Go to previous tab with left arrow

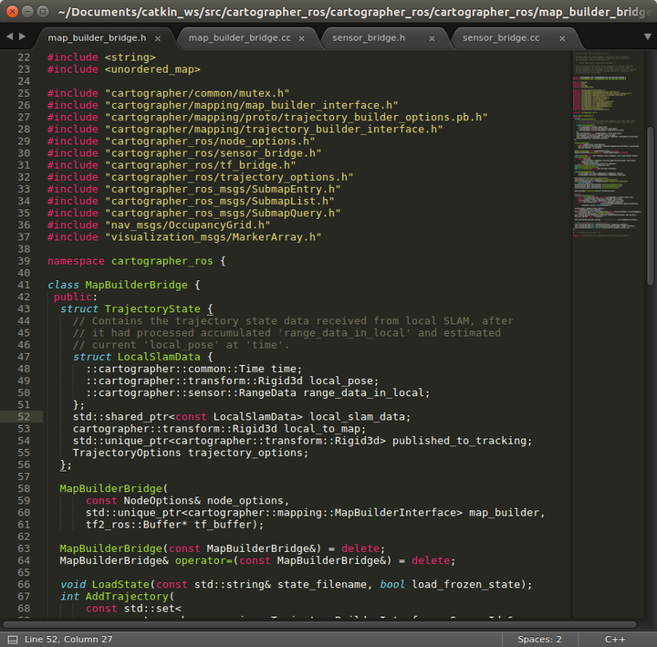(x=10, y=37)
